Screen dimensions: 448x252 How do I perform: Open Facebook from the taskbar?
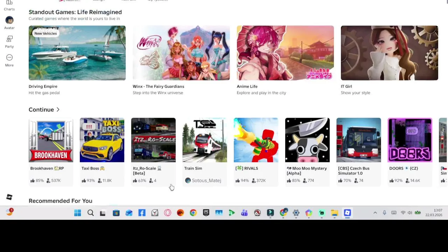pos(142,213)
